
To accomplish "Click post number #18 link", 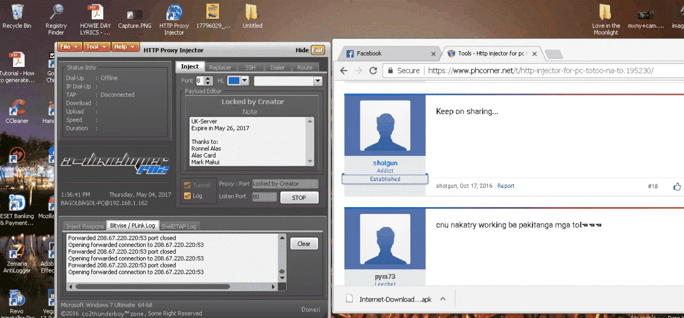I will coord(653,186).
